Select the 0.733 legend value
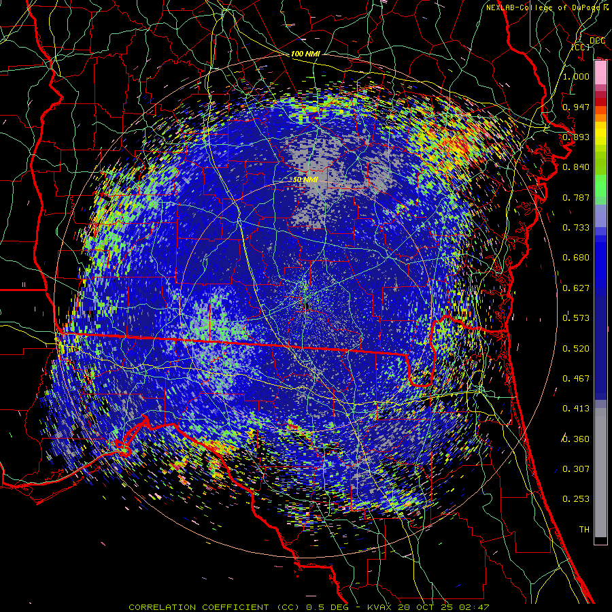 click(576, 228)
